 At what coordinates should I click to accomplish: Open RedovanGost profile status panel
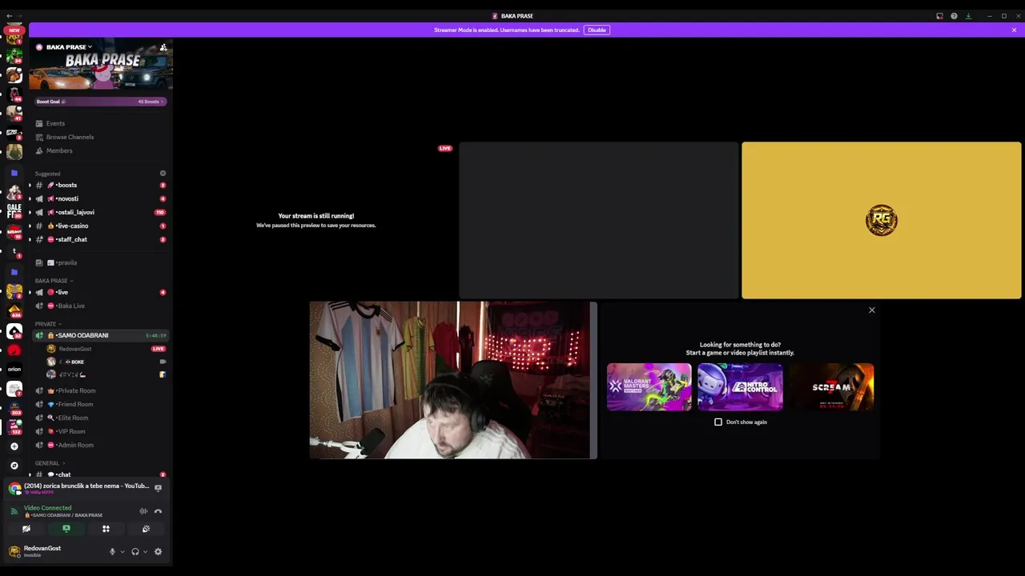(42, 551)
